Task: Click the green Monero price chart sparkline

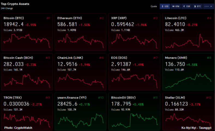Action: 188,81
